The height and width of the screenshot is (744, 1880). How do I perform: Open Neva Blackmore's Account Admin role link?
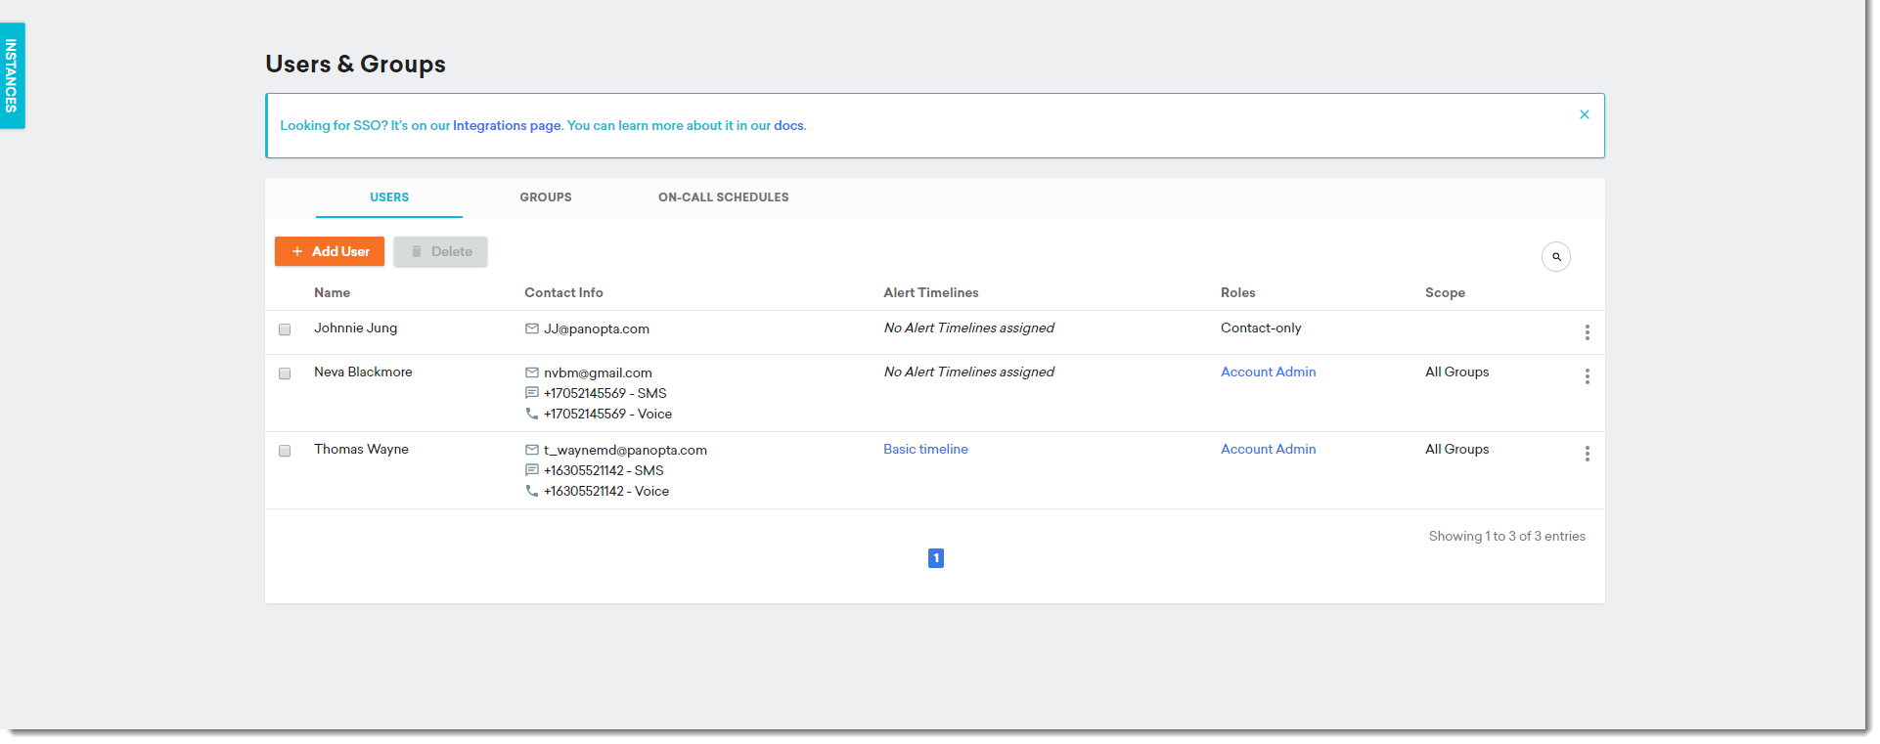click(1268, 372)
